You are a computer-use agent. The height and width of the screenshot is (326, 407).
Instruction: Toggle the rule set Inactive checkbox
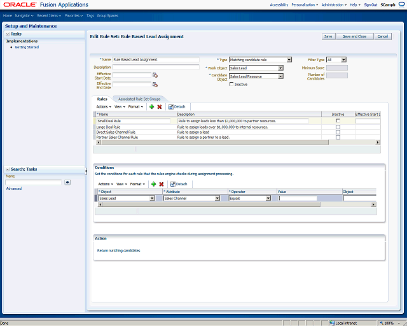click(x=231, y=84)
